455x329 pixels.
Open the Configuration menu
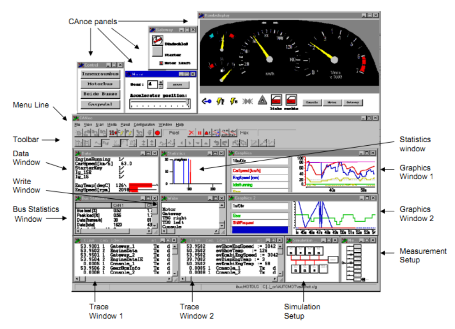click(144, 124)
